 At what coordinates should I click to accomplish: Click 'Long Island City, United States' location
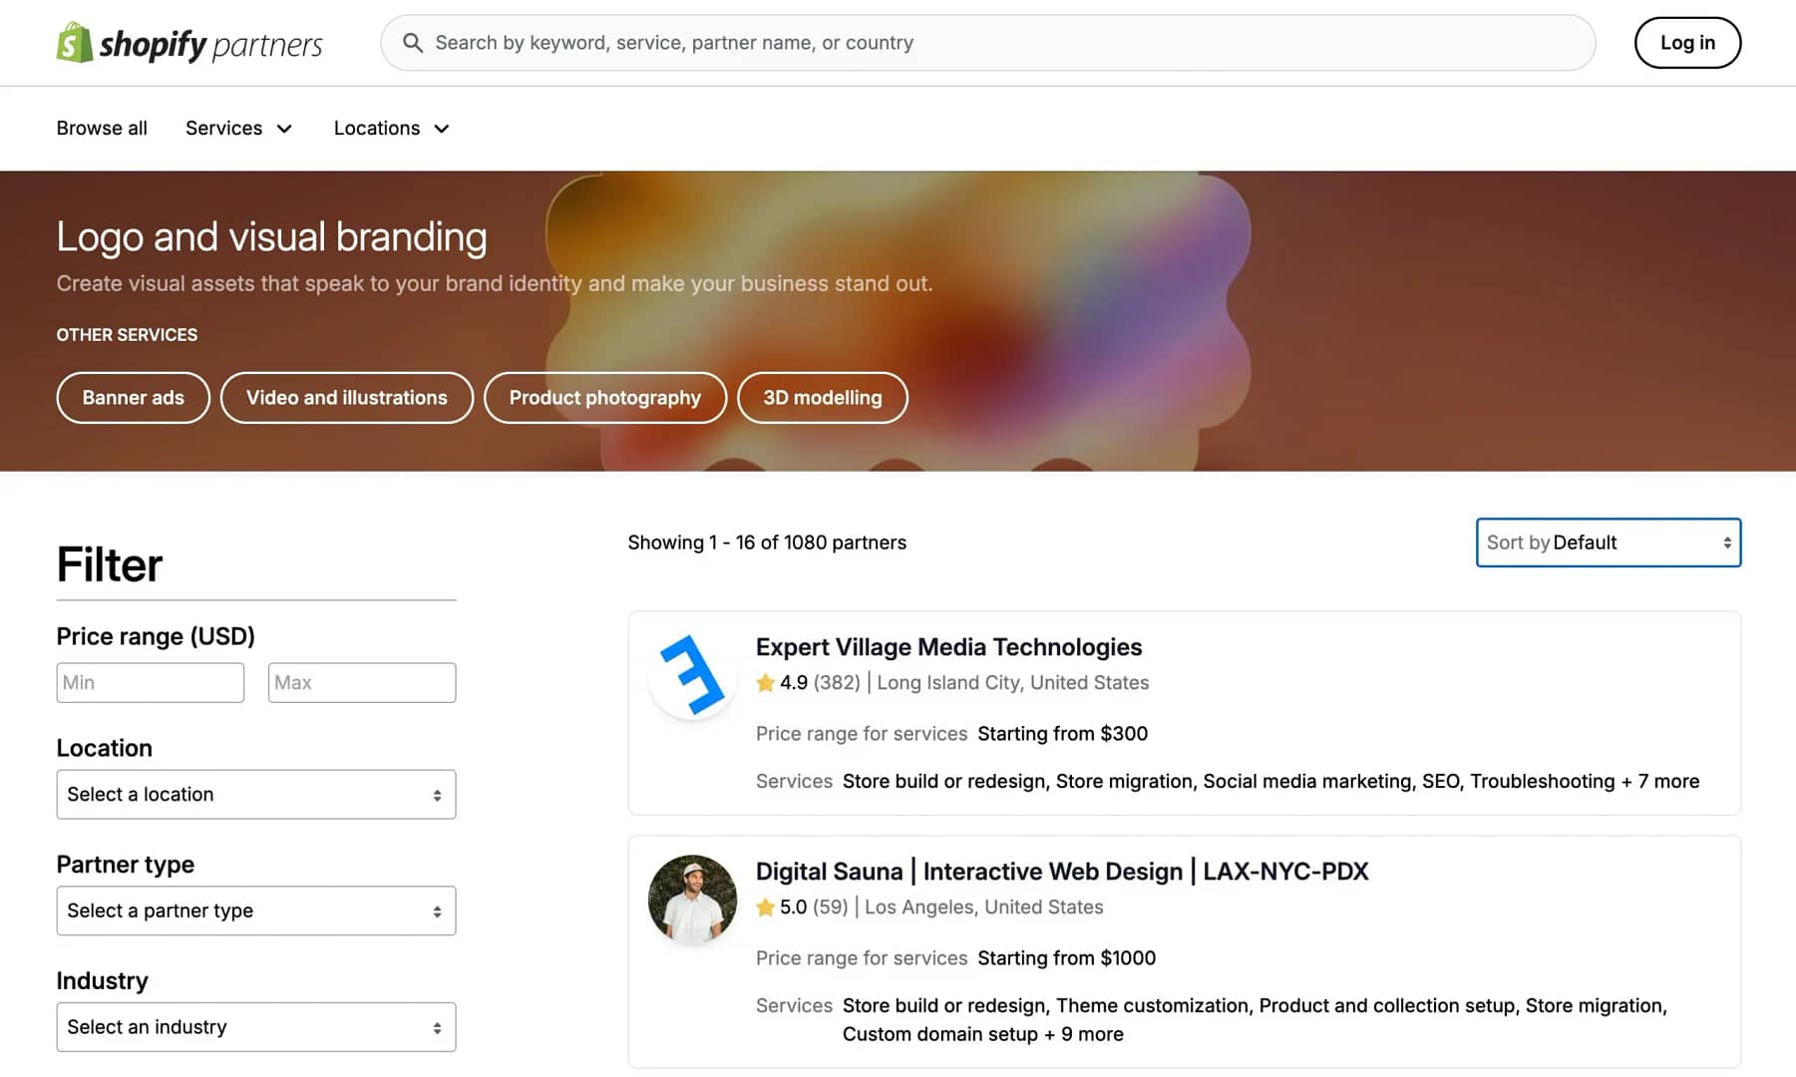click(1012, 683)
